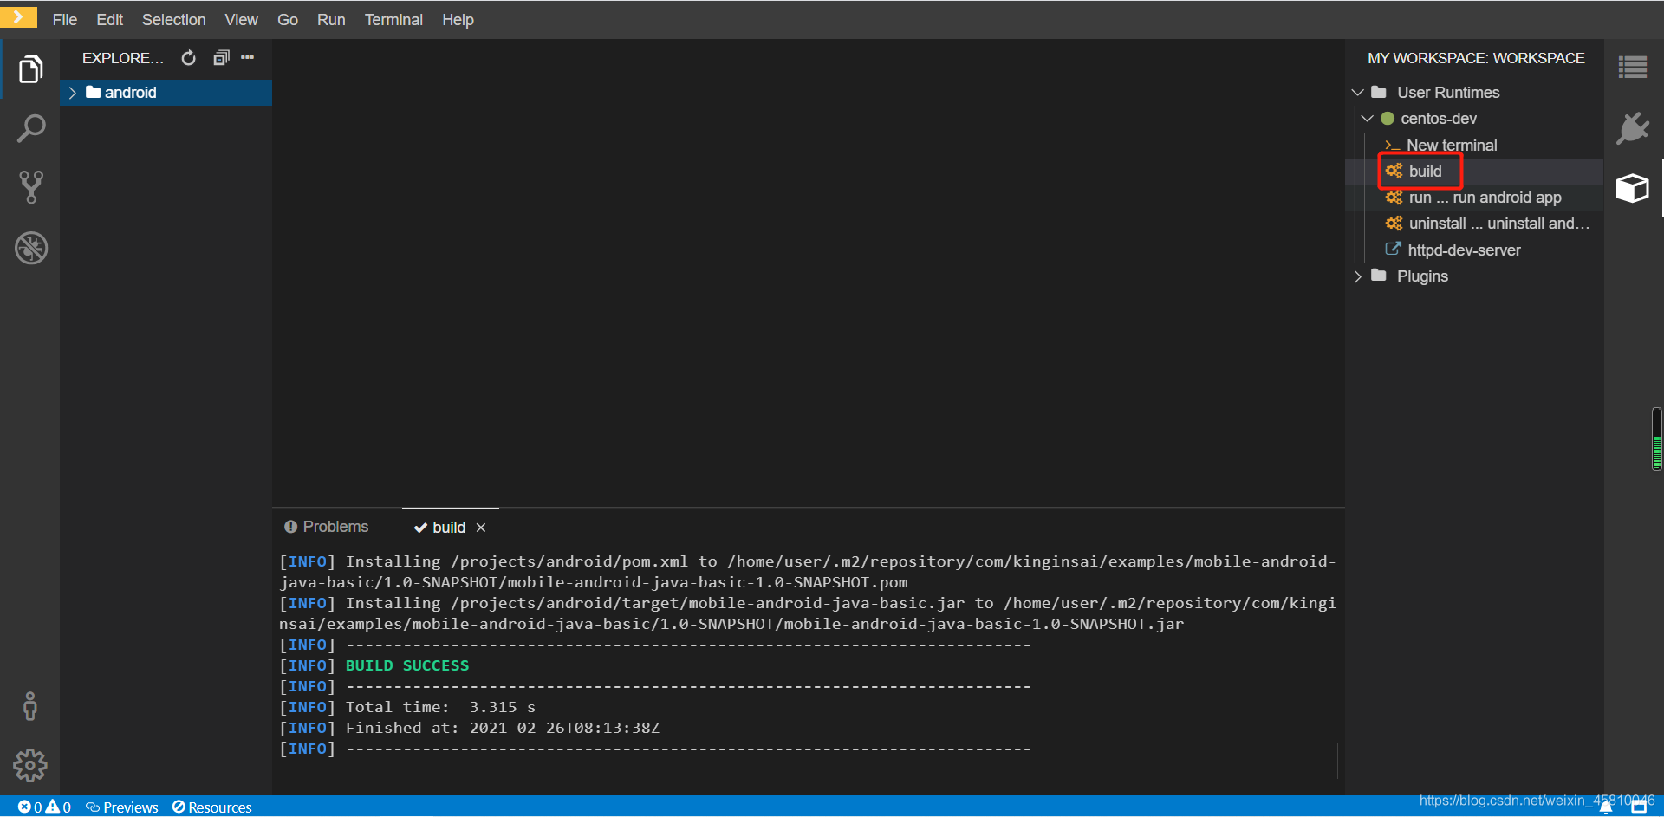Open the workspace cube icon on right sidebar

click(x=1633, y=188)
